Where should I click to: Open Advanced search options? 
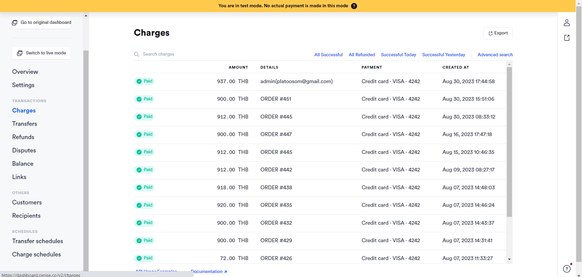coord(495,55)
